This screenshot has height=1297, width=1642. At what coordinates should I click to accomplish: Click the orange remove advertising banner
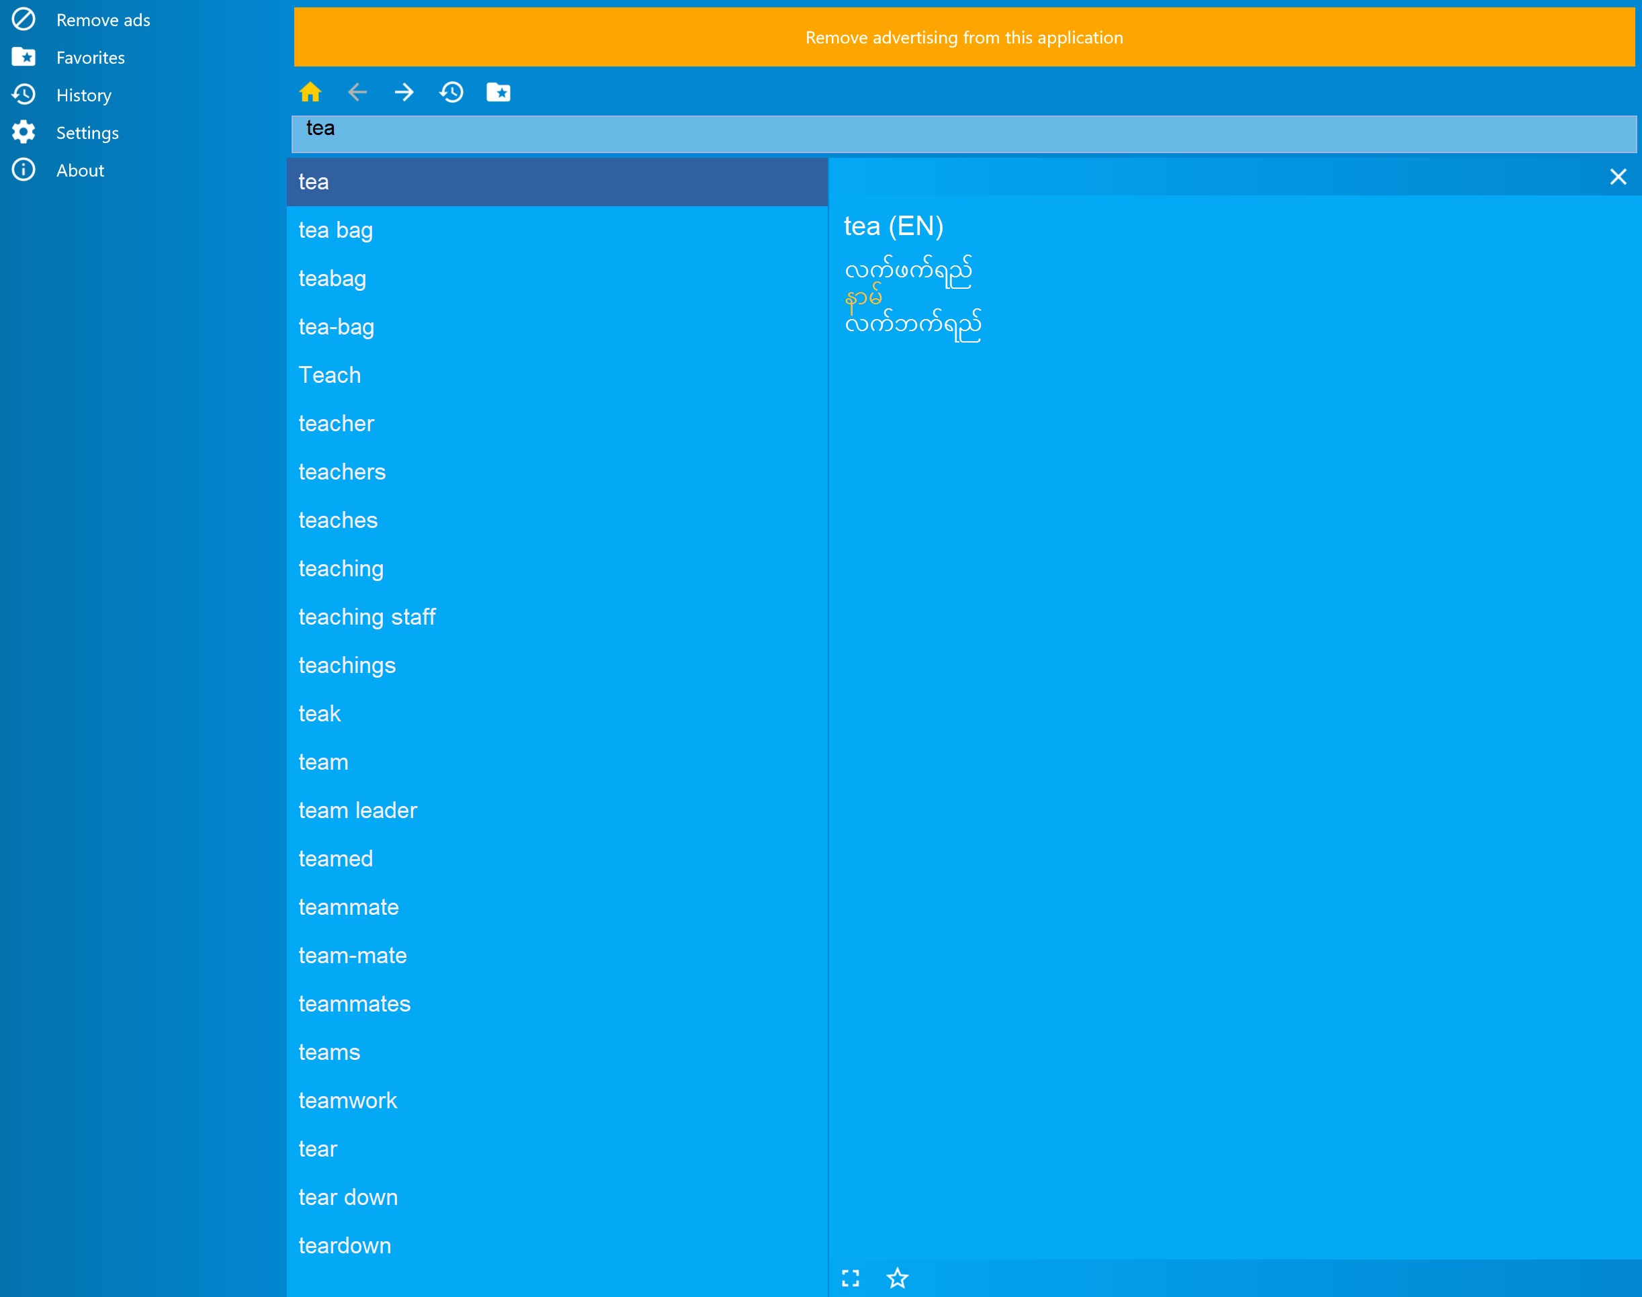point(964,37)
